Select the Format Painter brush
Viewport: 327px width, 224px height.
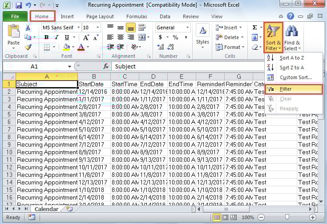click(x=28, y=47)
